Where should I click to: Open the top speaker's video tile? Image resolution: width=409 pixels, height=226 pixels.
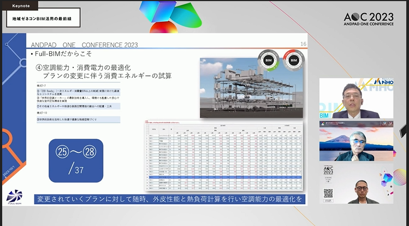357,98
